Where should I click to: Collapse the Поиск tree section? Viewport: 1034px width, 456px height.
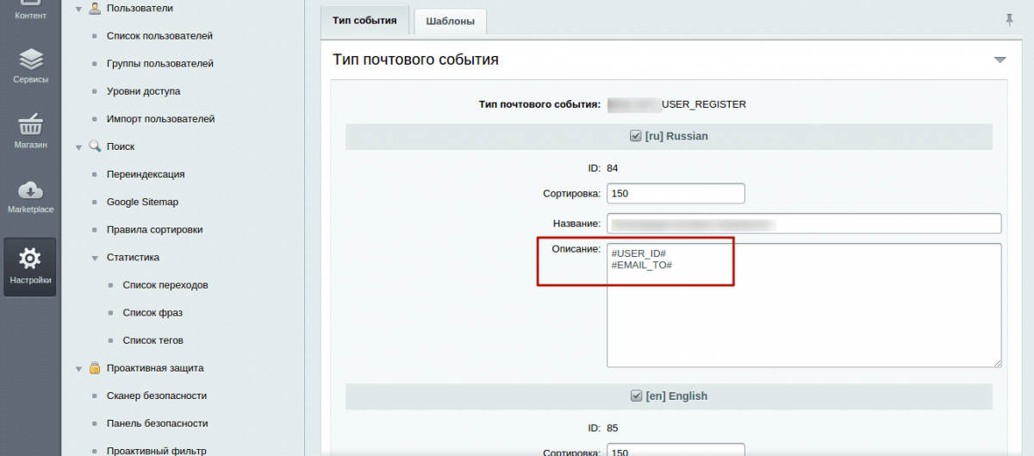point(79,147)
